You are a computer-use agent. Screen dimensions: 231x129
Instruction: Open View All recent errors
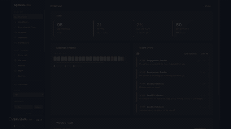204,54
